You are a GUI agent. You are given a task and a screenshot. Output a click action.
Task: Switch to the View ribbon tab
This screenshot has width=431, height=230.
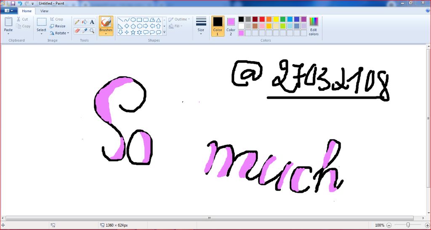tap(44, 11)
